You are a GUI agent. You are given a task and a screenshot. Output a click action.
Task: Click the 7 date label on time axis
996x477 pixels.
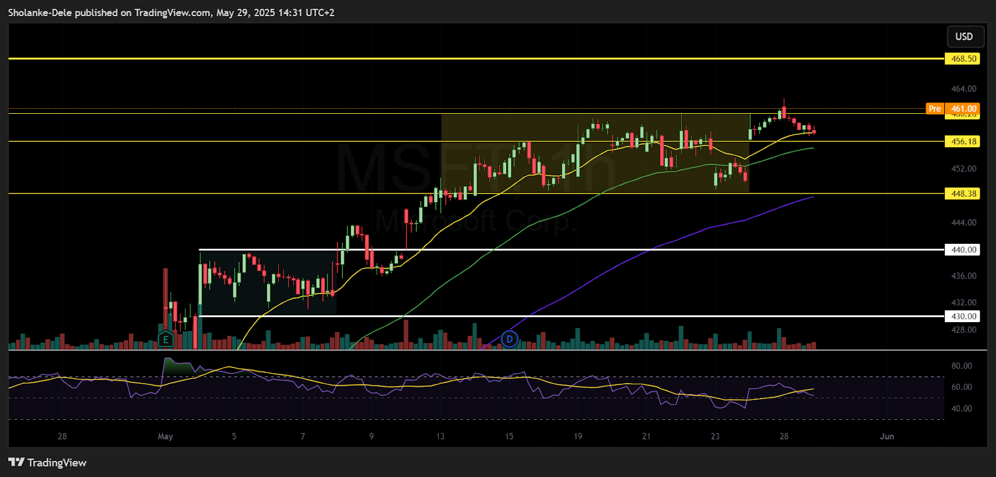pos(303,436)
